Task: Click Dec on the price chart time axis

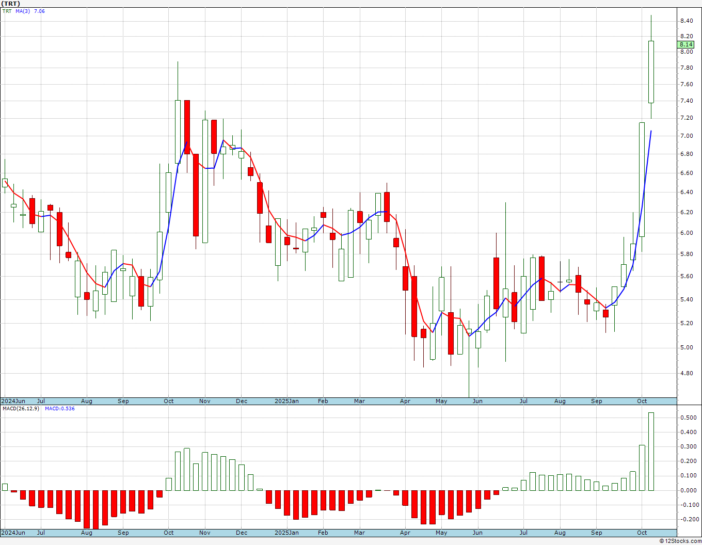Action: [x=241, y=401]
